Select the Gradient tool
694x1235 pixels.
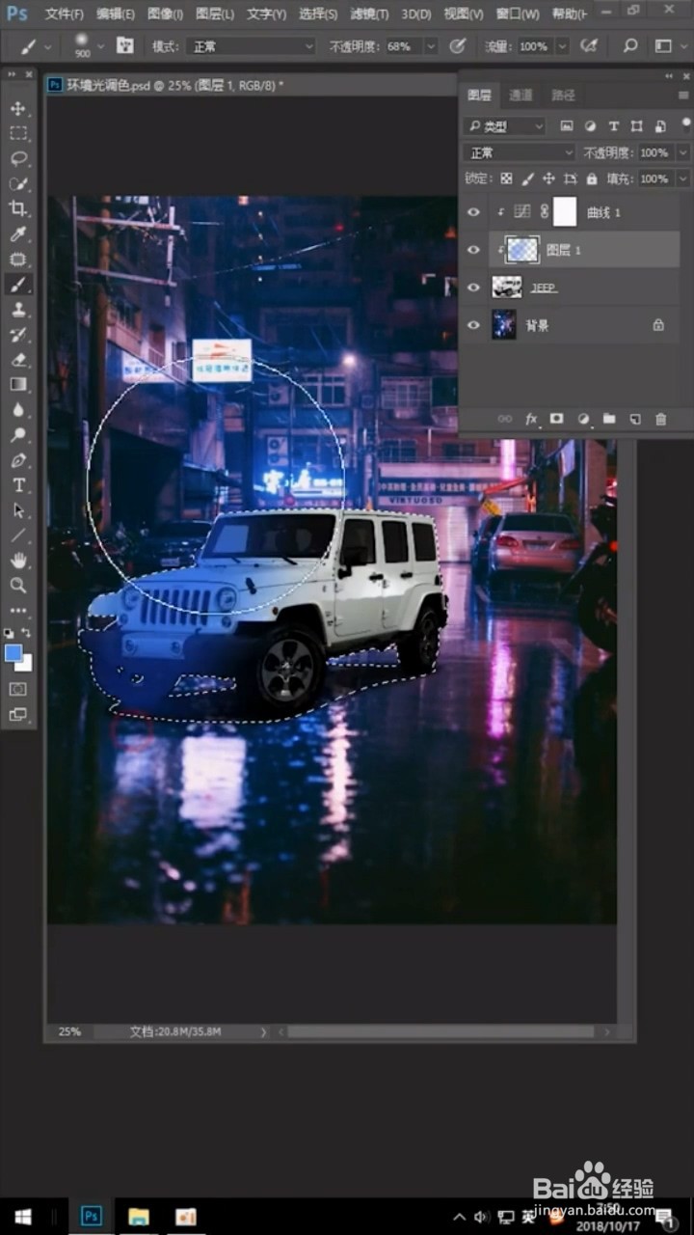click(18, 384)
